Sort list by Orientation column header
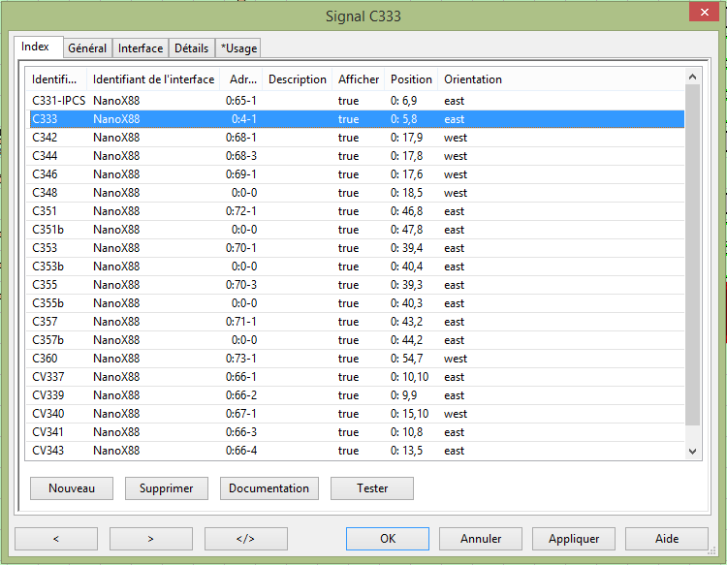This screenshot has height=565, width=727. (473, 79)
